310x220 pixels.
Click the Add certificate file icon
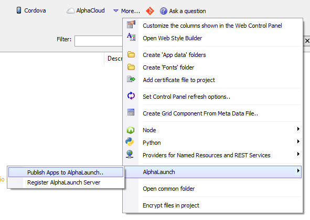[131, 79]
